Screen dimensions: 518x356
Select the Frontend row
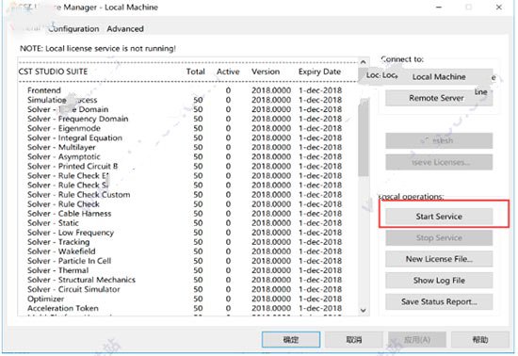(185, 90)
